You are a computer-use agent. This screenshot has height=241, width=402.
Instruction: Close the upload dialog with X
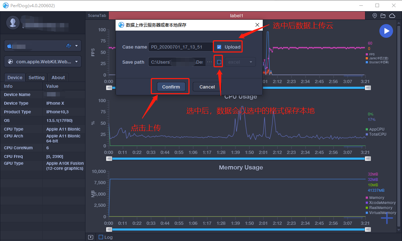tap(257, 25)
